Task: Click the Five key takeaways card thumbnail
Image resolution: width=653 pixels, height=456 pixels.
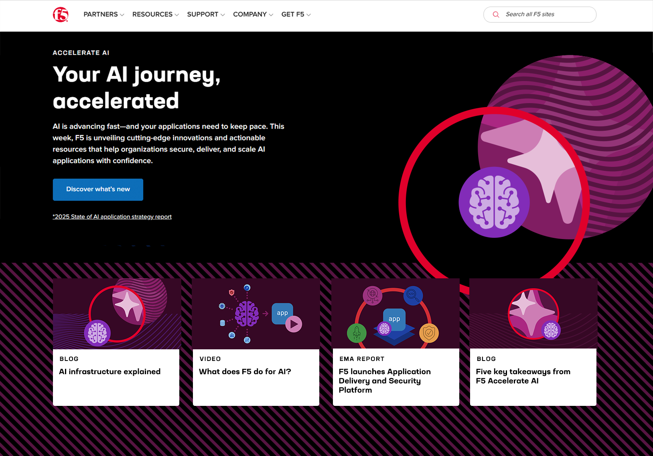Action: coord(533,314)
